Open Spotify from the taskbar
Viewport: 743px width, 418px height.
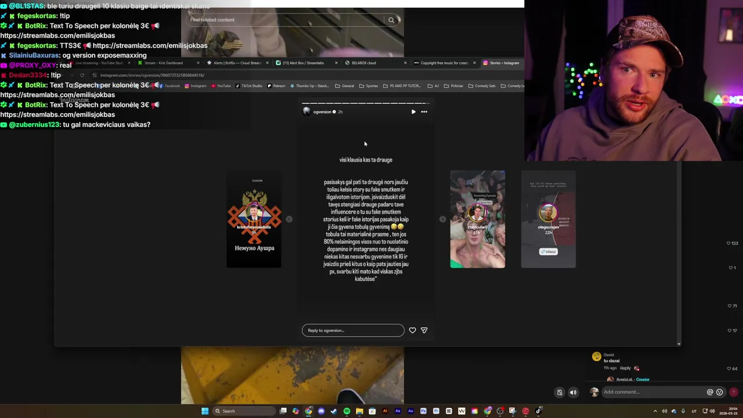(347, 411)
